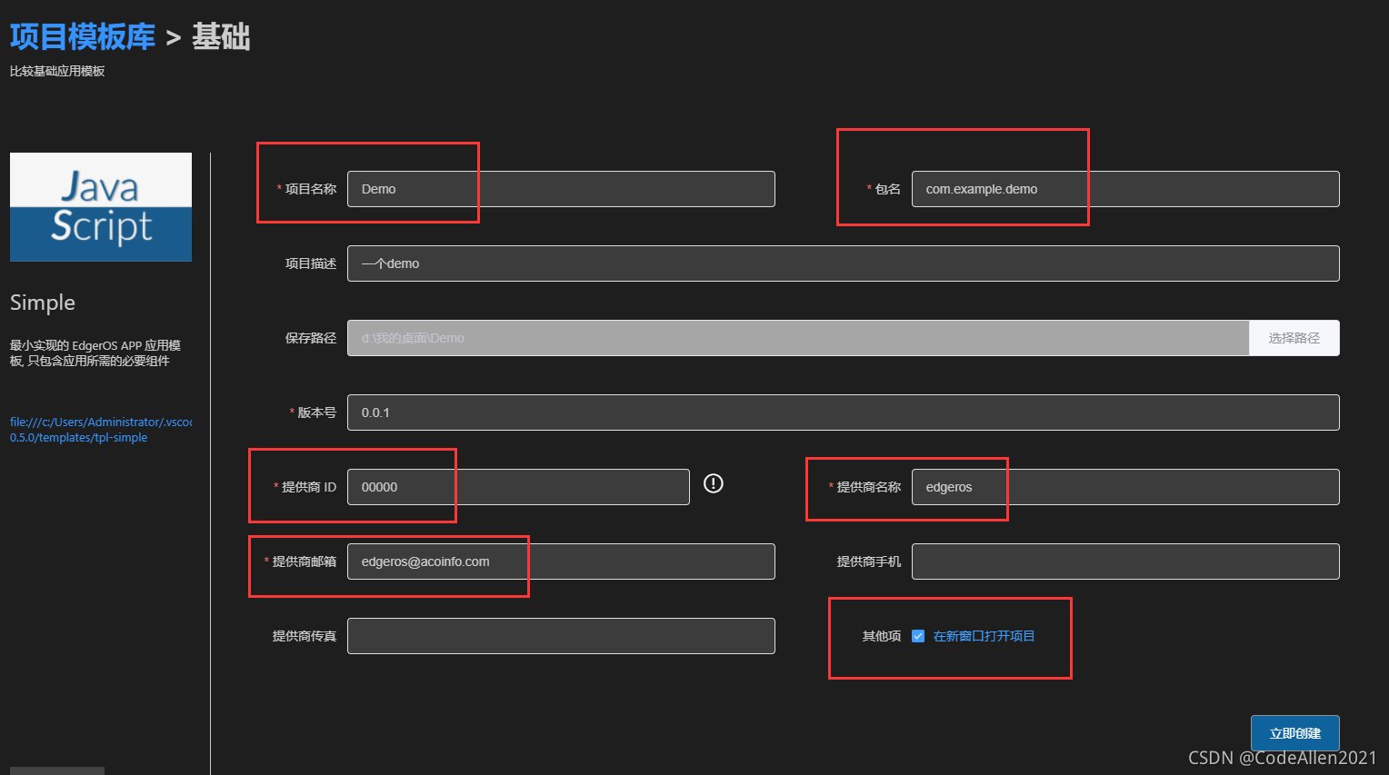Click the 其他项 label
Screen dimensions: 1389x775
click(881, 636)
